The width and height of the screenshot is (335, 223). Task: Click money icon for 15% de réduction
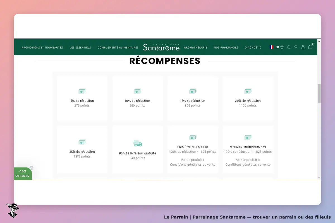coord(193,91)
